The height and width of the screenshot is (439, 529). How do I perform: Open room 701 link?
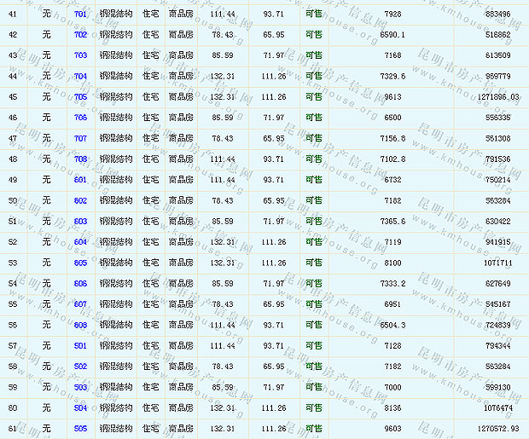tap(80, 14)
